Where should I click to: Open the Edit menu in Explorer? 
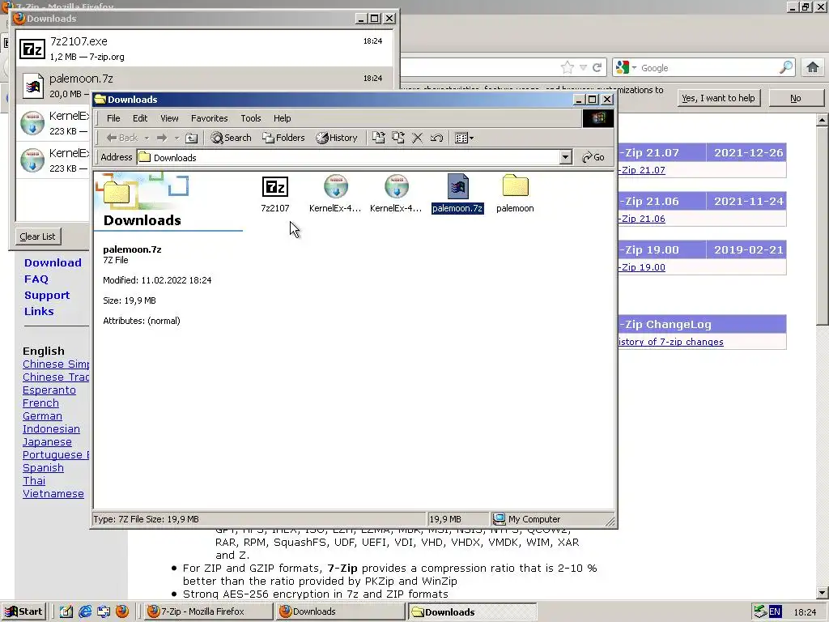click(140, 118)
